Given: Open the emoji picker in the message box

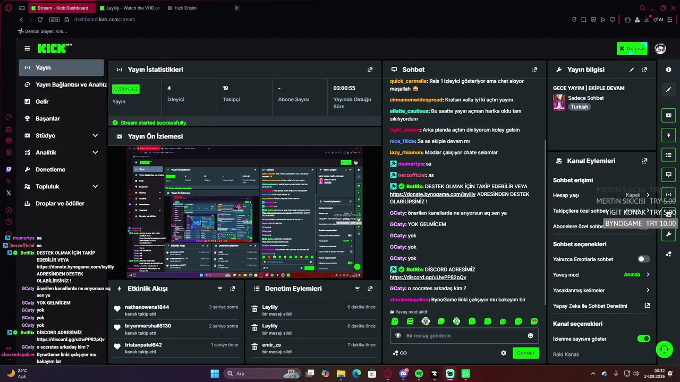Looking at the screenshot, I should [x=530, y=336].
